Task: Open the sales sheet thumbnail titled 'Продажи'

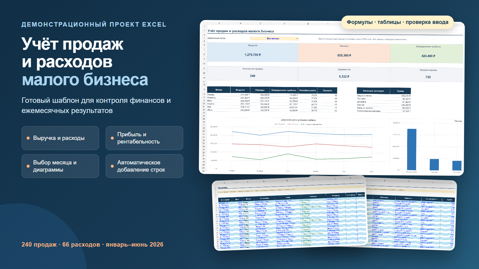Action: coord(289,213)
